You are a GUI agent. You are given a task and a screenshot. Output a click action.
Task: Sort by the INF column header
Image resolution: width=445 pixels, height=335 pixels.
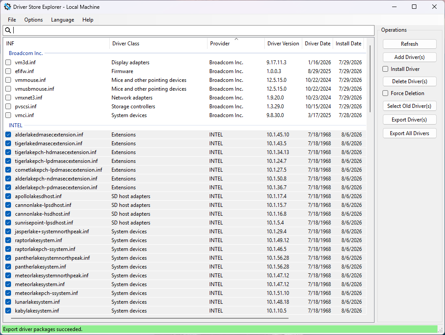click(x=56, y=44)
